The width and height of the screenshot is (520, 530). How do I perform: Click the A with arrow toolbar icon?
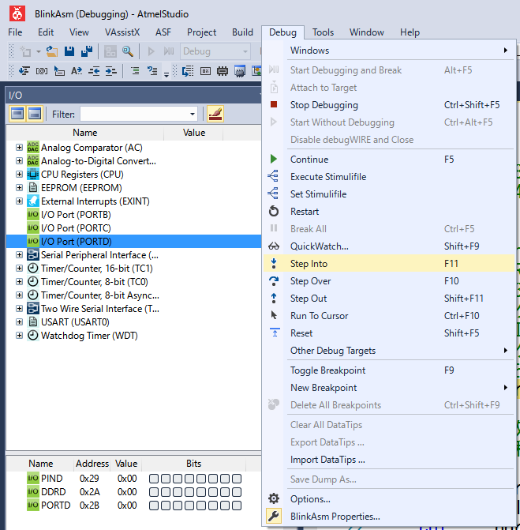tap(77, 71)
